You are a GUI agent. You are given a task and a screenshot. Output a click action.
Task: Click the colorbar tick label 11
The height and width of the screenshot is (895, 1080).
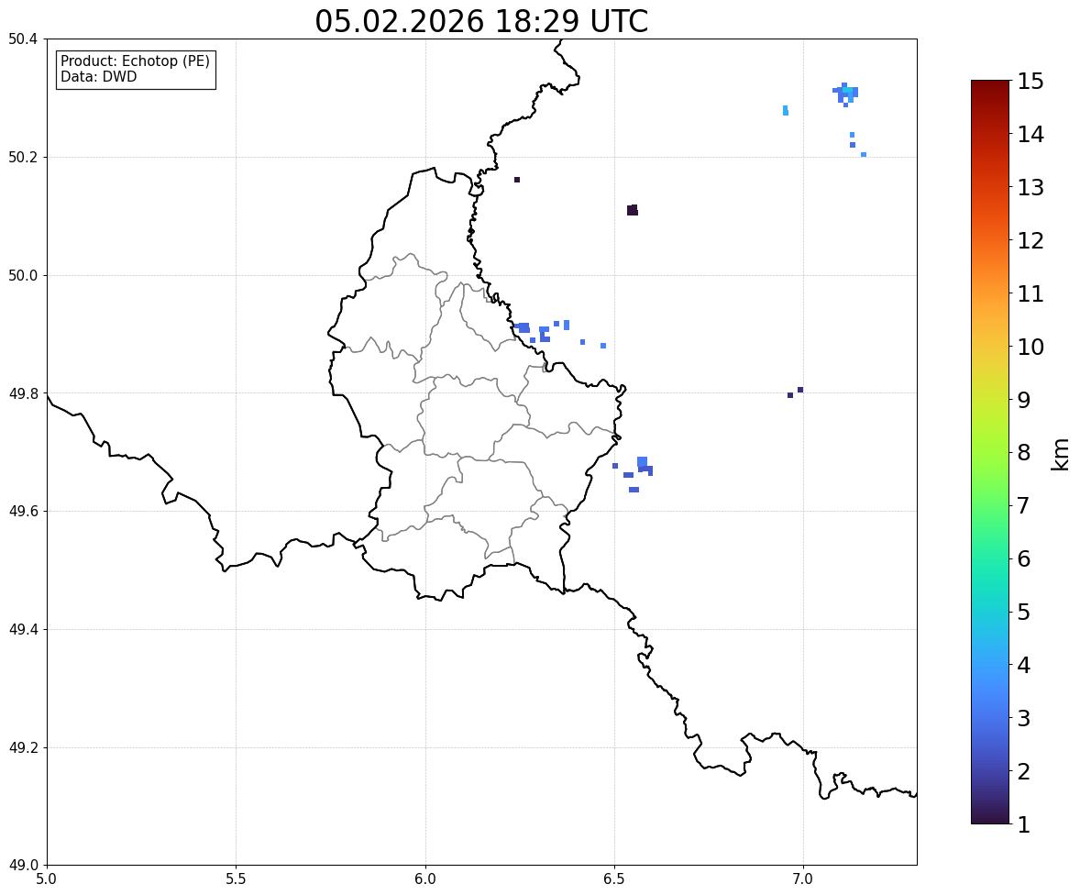1030,293
